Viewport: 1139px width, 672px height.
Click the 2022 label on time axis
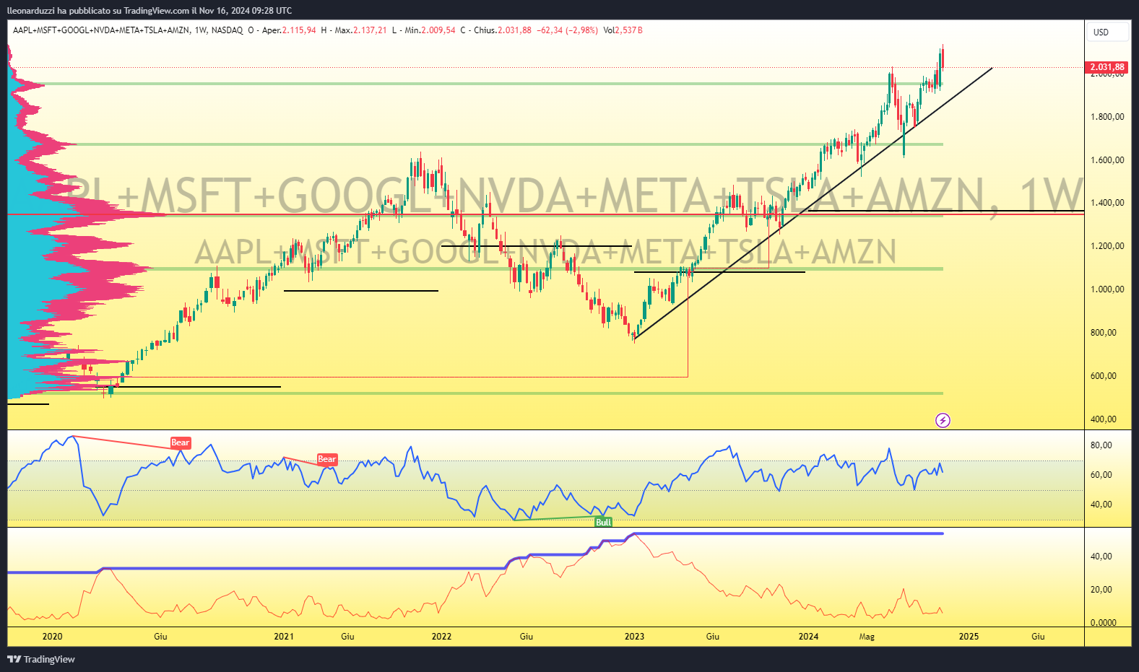coord(441,636)
